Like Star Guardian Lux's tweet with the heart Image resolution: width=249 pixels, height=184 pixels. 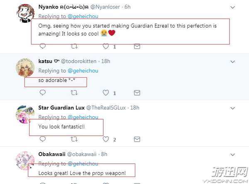(106, 139)
